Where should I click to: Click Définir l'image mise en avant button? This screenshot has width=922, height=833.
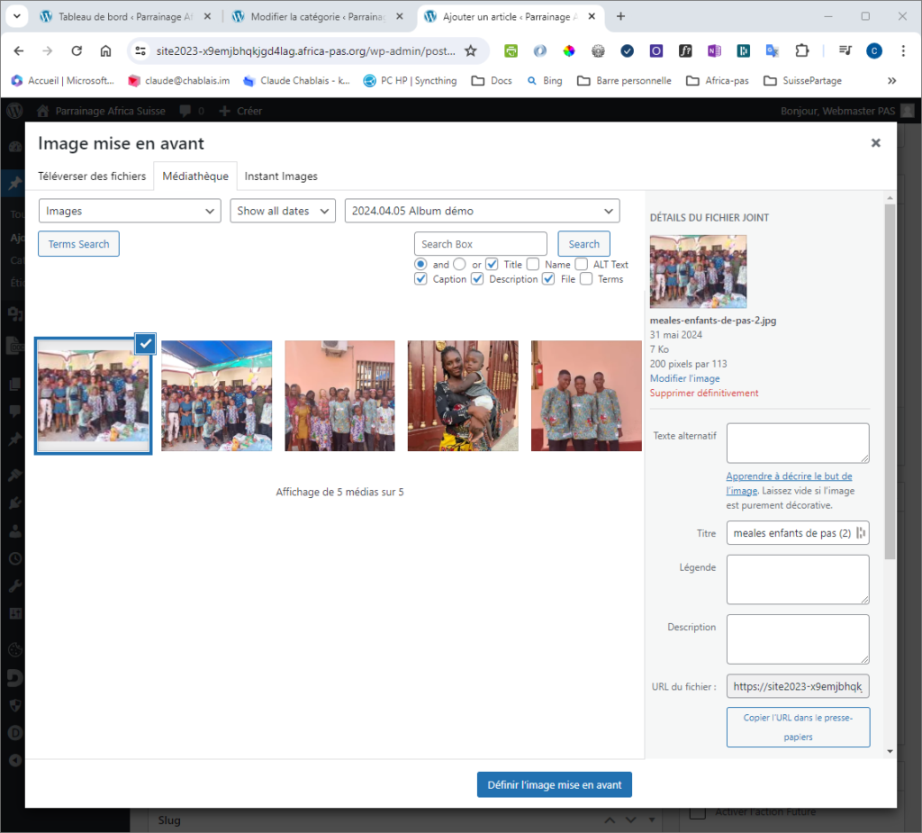pos(555,784)
